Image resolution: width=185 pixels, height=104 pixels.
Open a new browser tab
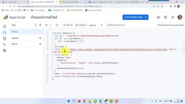147,2
